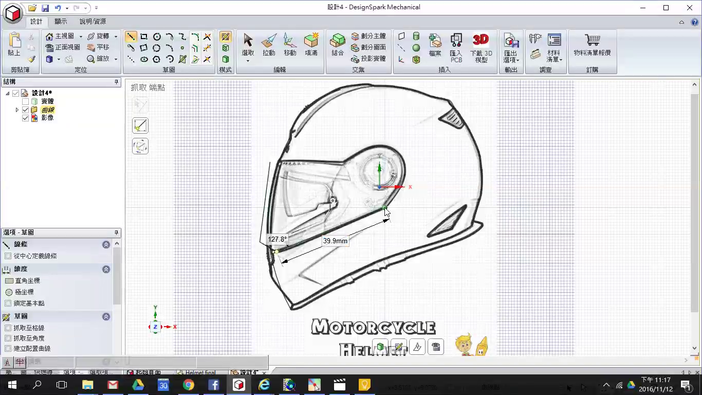Switch to 3D mode icon
The height and width of the screenshot is (395, 702).
tap(225, 59)
